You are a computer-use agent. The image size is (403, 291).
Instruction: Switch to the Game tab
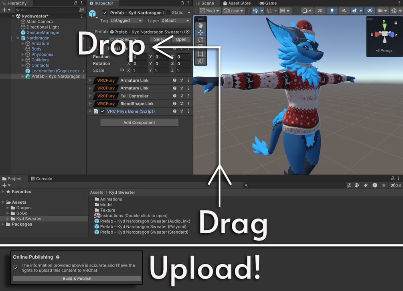[x=268, y=3]
